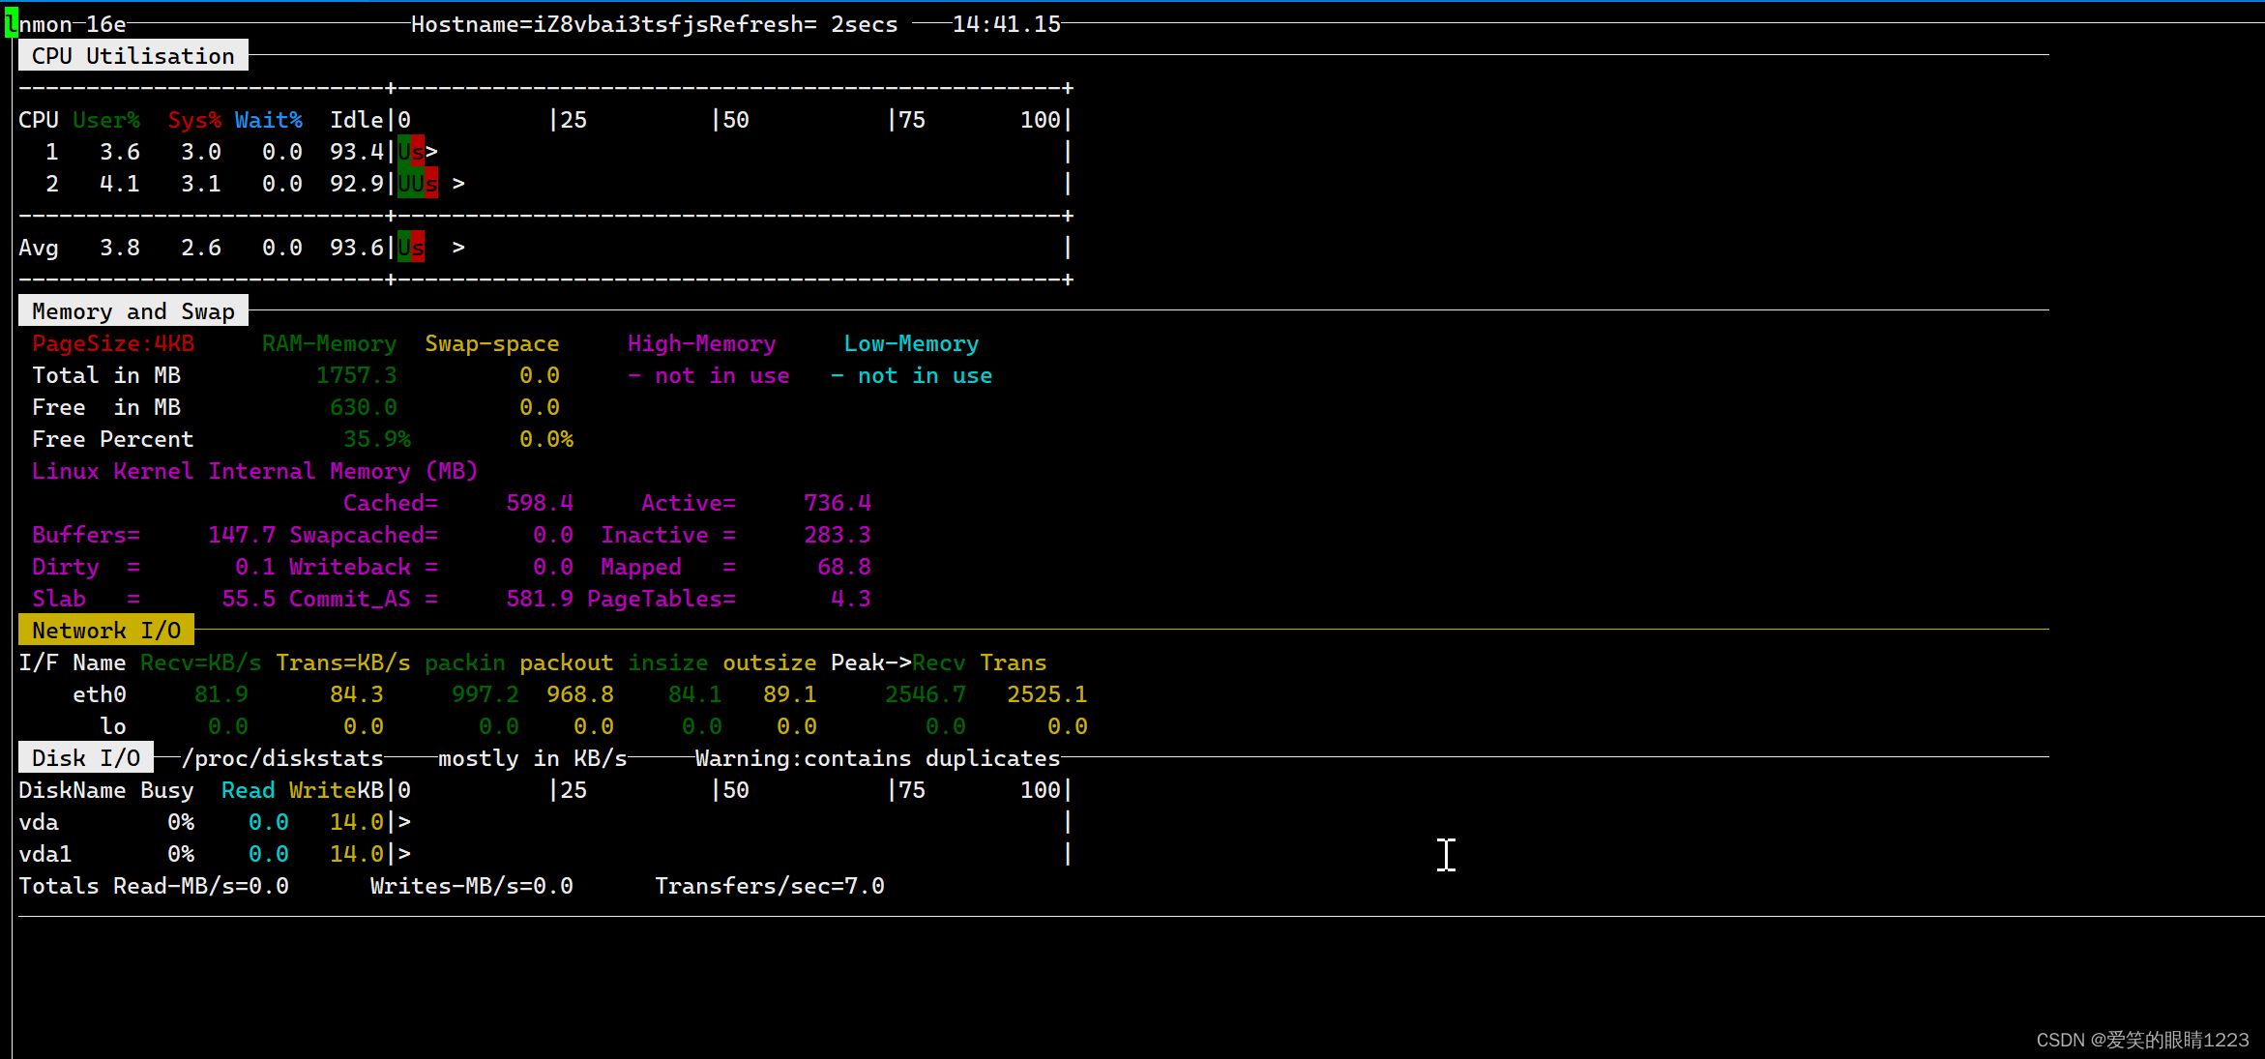This screenshot has width=2265, height=1059.
Task: Click the lo interface row label
Action: tap(112, 726)
